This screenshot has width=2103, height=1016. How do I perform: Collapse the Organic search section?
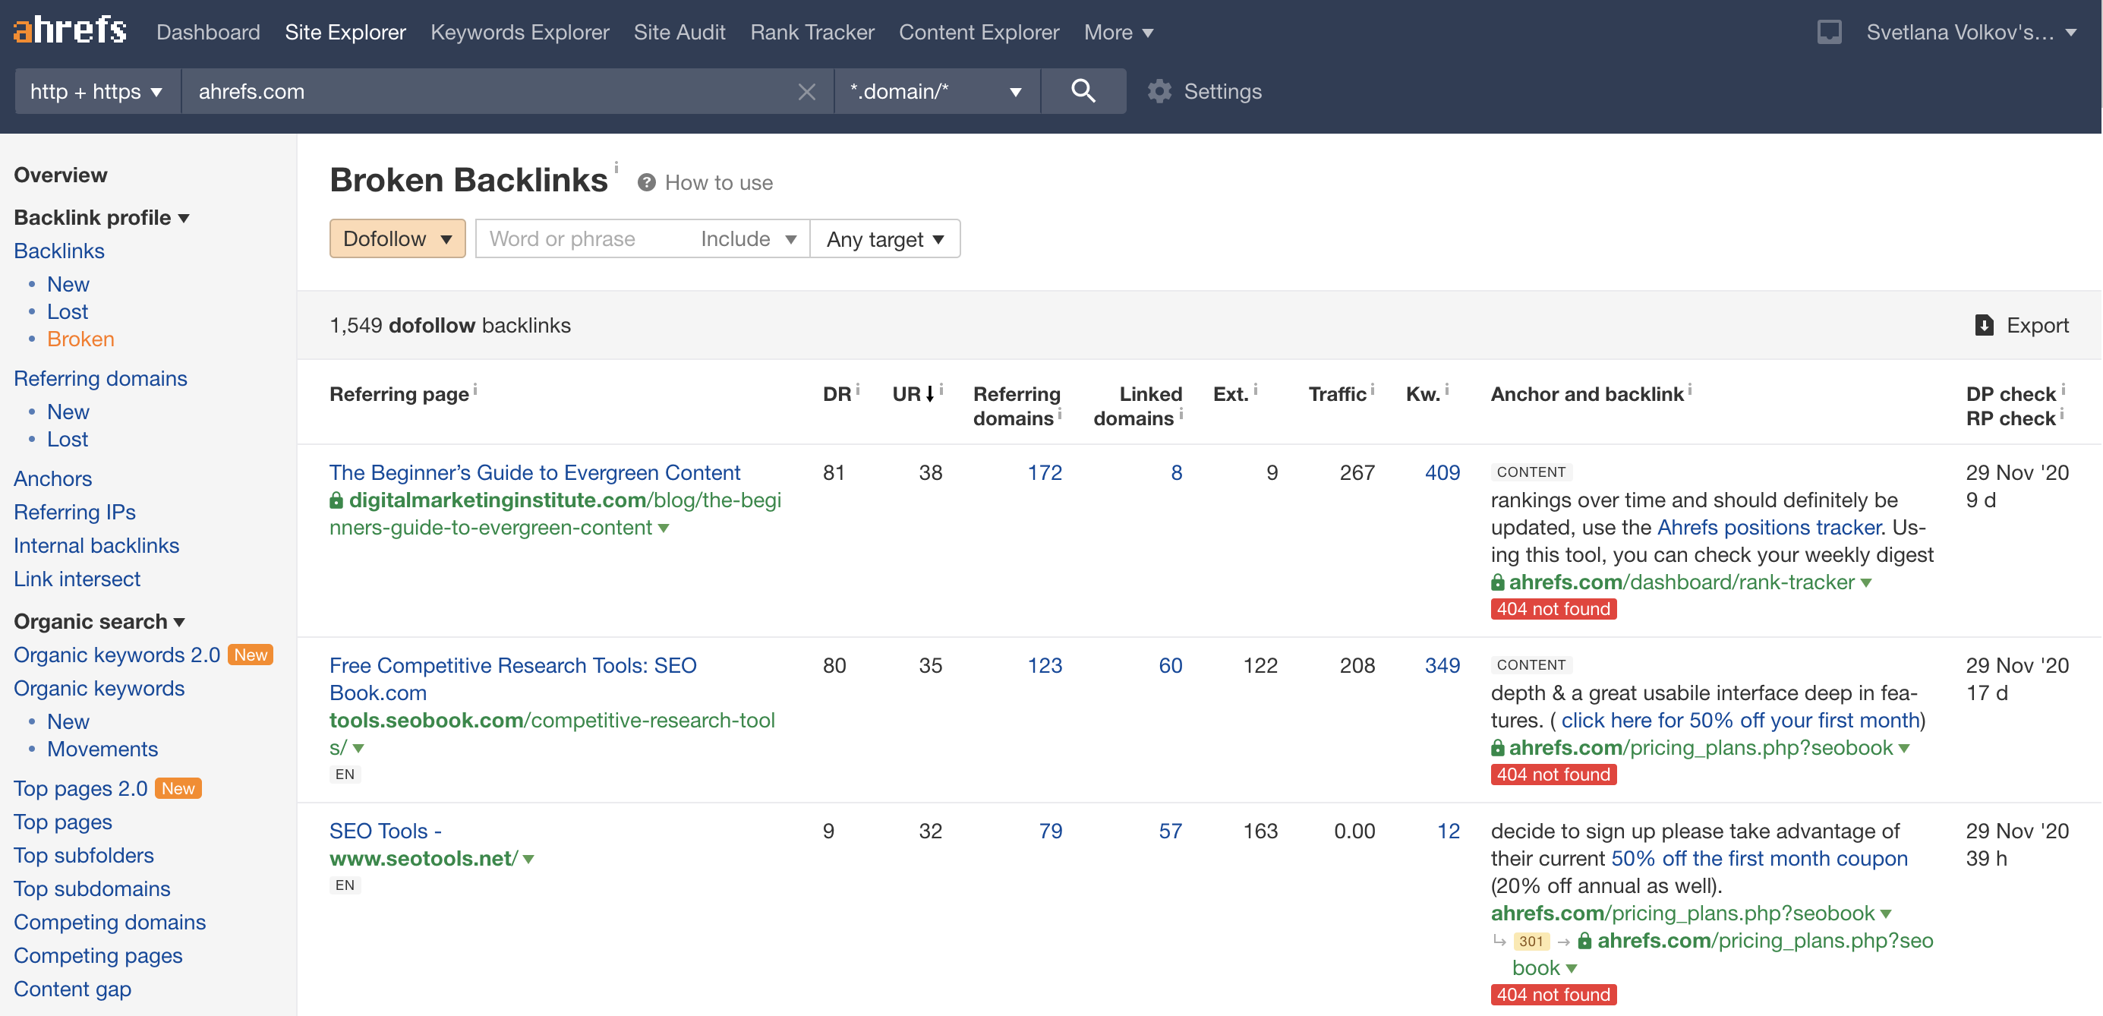(99, 622)
